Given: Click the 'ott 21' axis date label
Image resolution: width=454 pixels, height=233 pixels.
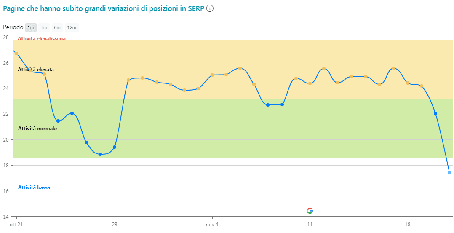Looking at the screenshot, I should (16, 225).
